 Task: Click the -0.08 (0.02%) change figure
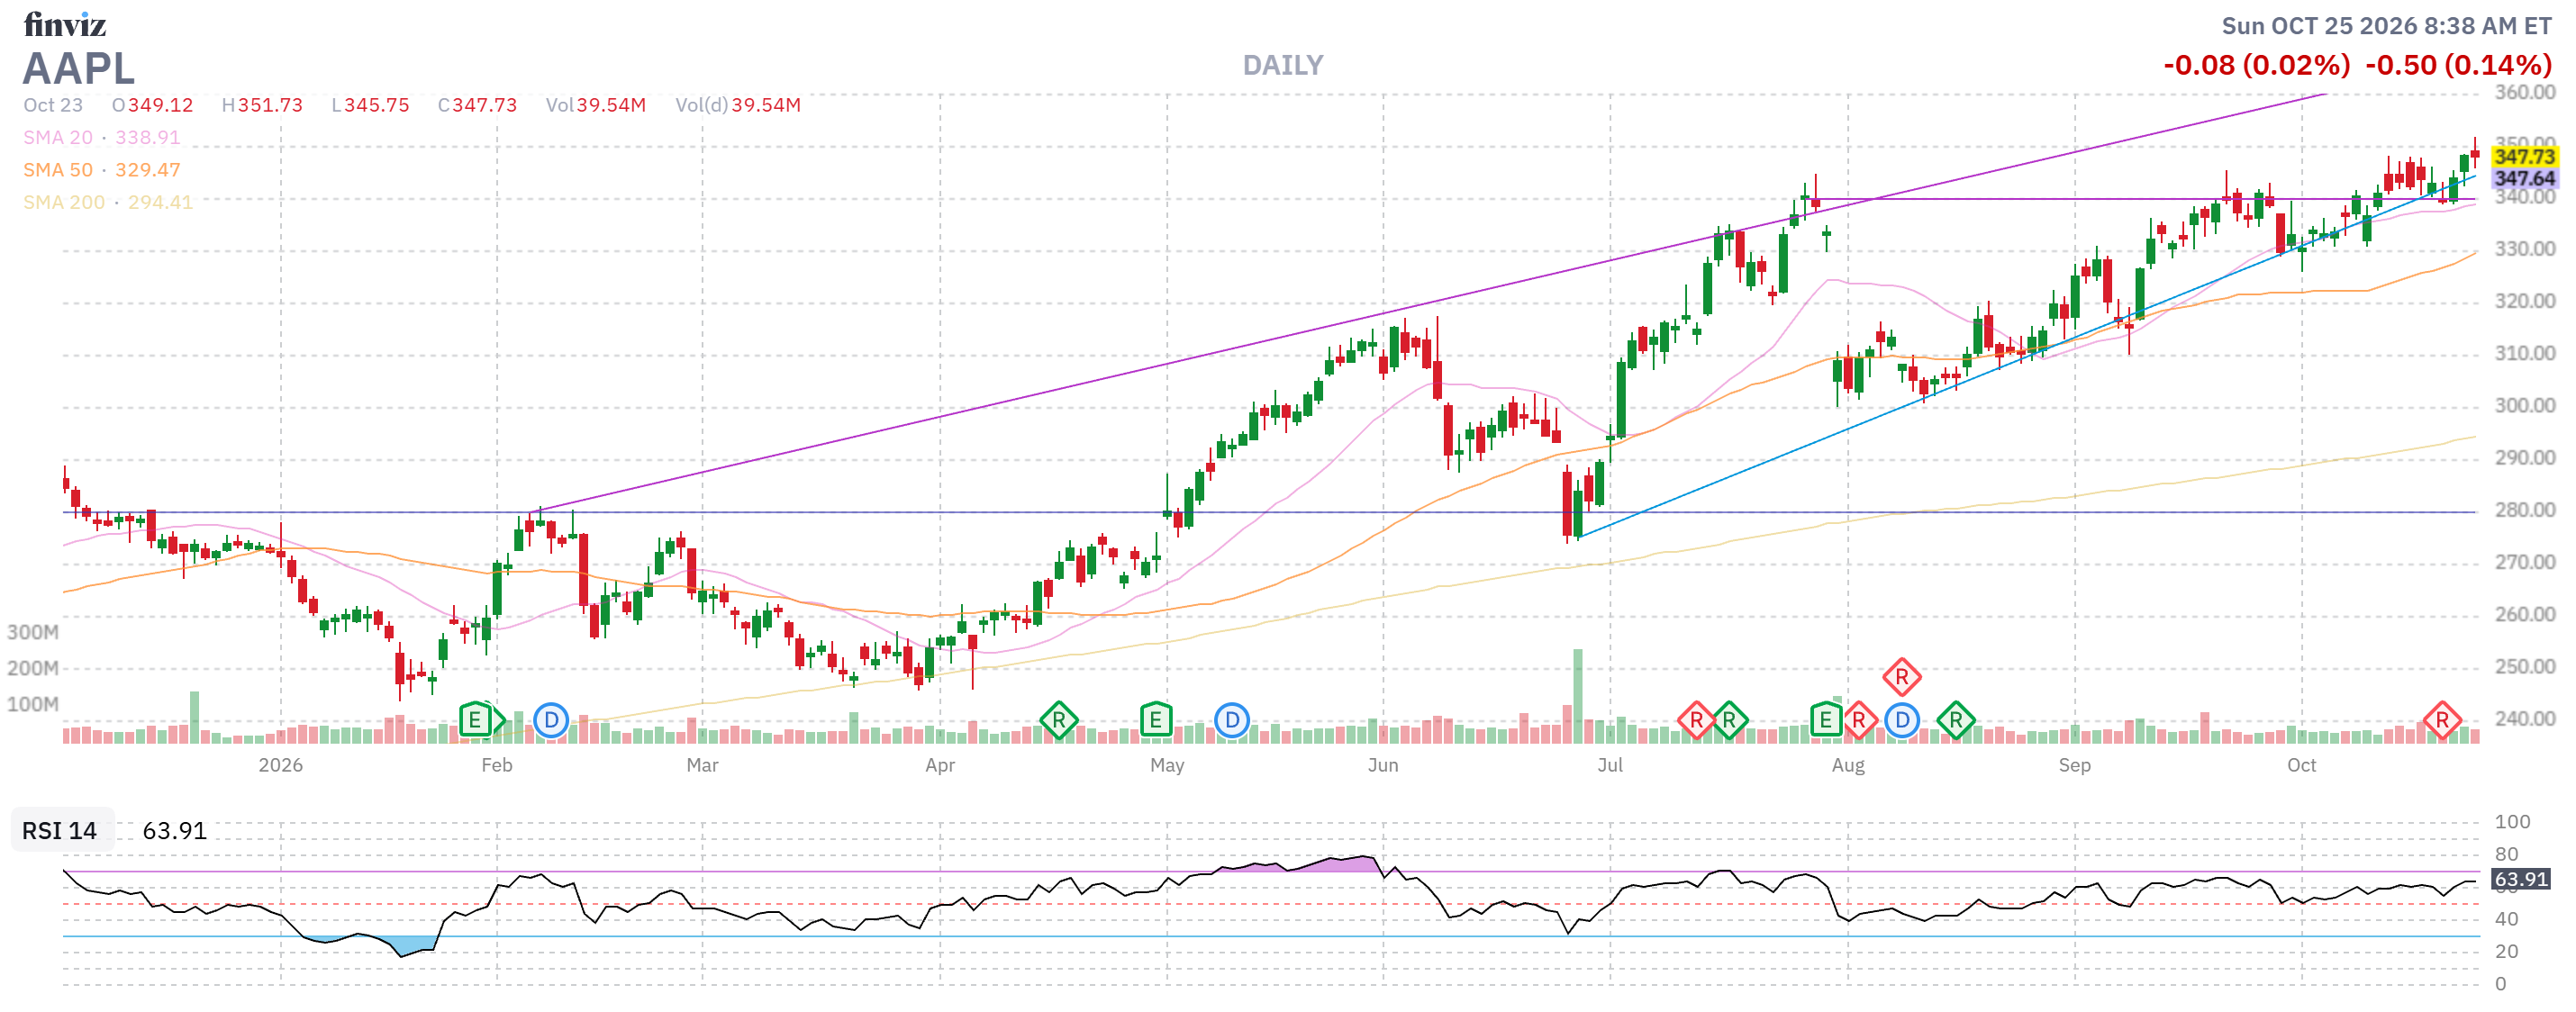point(2256,65)
